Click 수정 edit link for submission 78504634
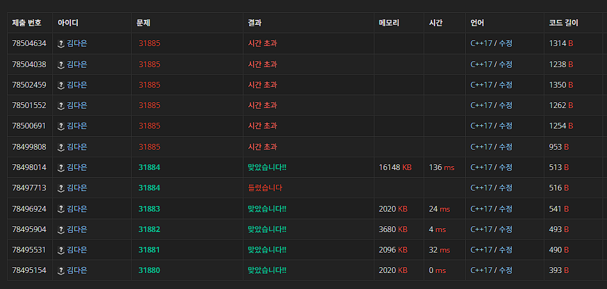607x289 pixels. point(505,43)
